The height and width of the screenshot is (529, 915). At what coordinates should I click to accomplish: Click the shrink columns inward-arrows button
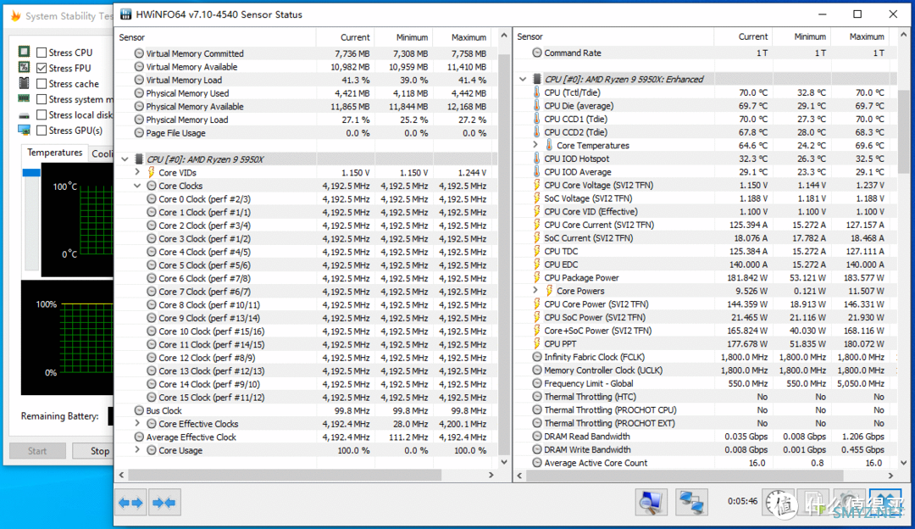pyautogui.click(x=164, y=502)
